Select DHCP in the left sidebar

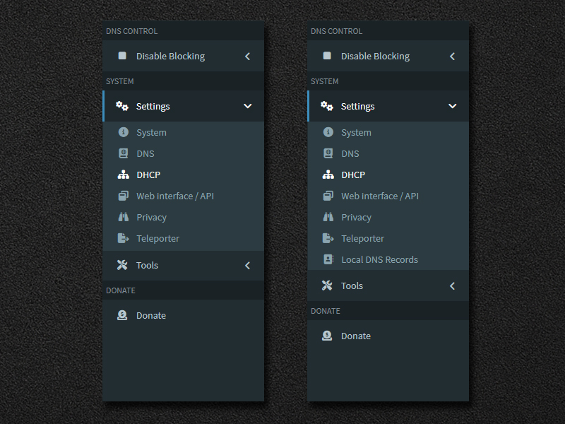(148, 175)
